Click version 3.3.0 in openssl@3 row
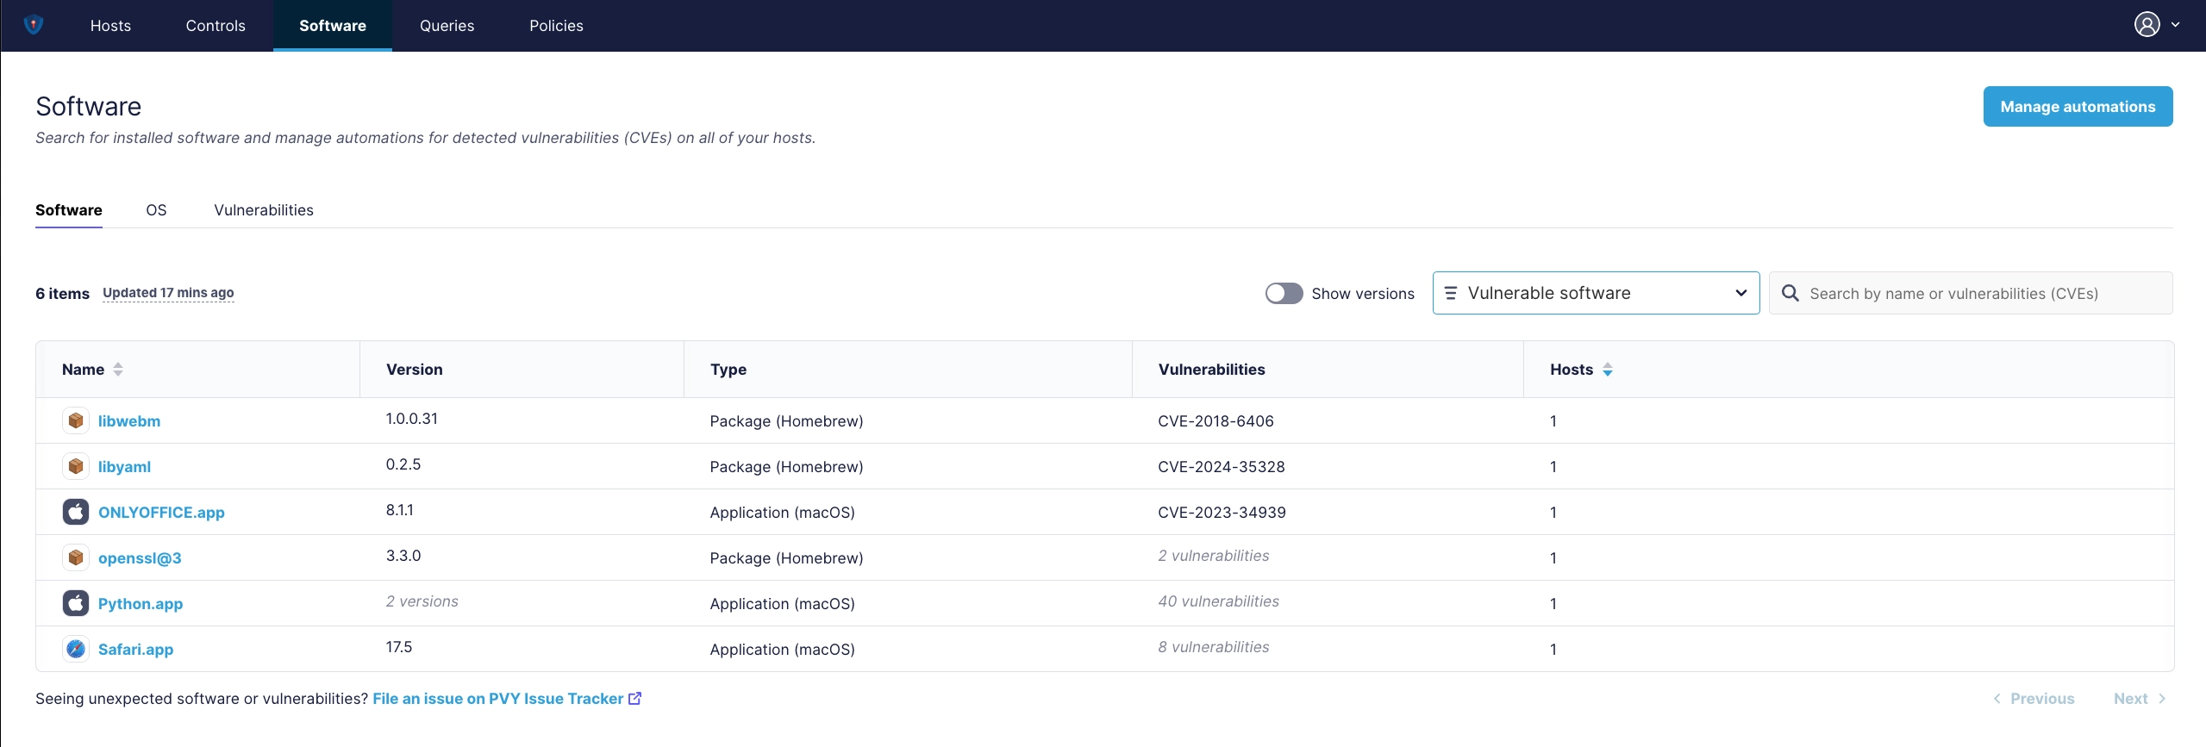The image size is (2206, 747). [x=403, y=556]
